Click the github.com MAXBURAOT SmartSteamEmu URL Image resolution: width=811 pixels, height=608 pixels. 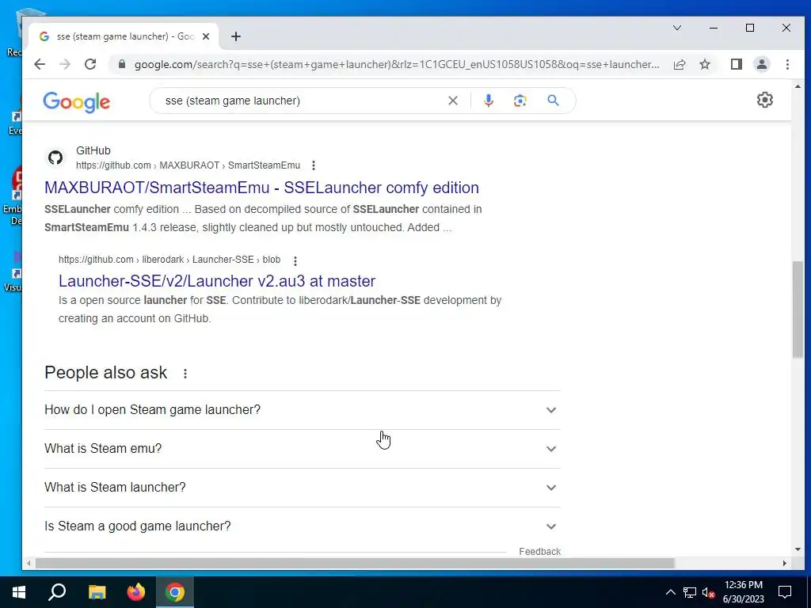click(188, 165)
